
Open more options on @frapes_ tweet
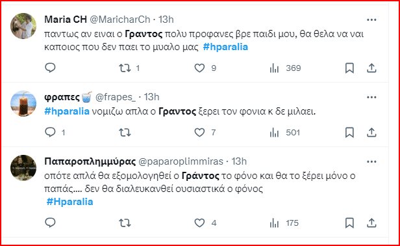(371, 97)
